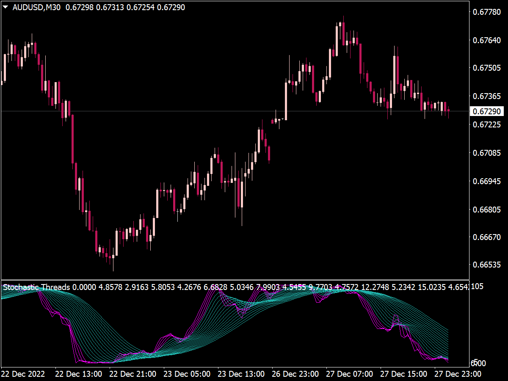Select the 105 level in indicator scale
Image resolution: width=508 pixels, height=381 pixels.
tap(477, 287)
